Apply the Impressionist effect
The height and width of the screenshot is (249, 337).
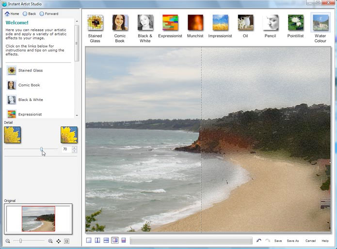pos(220,22)
